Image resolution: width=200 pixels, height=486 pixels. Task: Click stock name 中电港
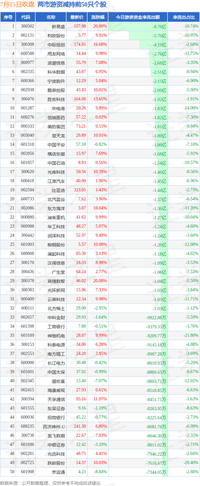58,108
